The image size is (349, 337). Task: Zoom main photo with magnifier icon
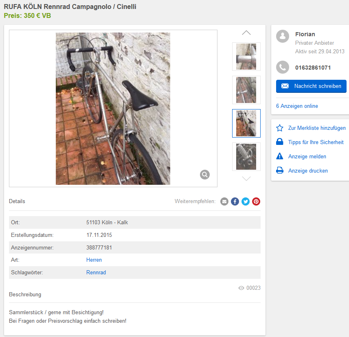[x=205, y=175]
